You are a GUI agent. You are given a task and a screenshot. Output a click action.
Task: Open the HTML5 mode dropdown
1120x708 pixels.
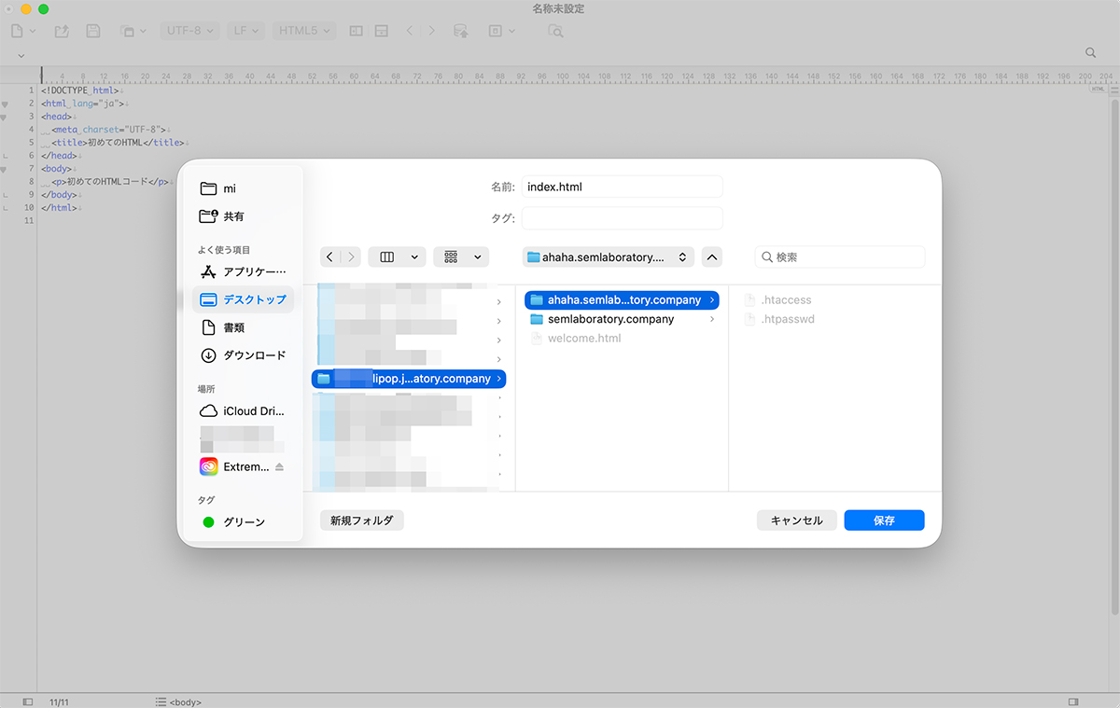(303, 30)
